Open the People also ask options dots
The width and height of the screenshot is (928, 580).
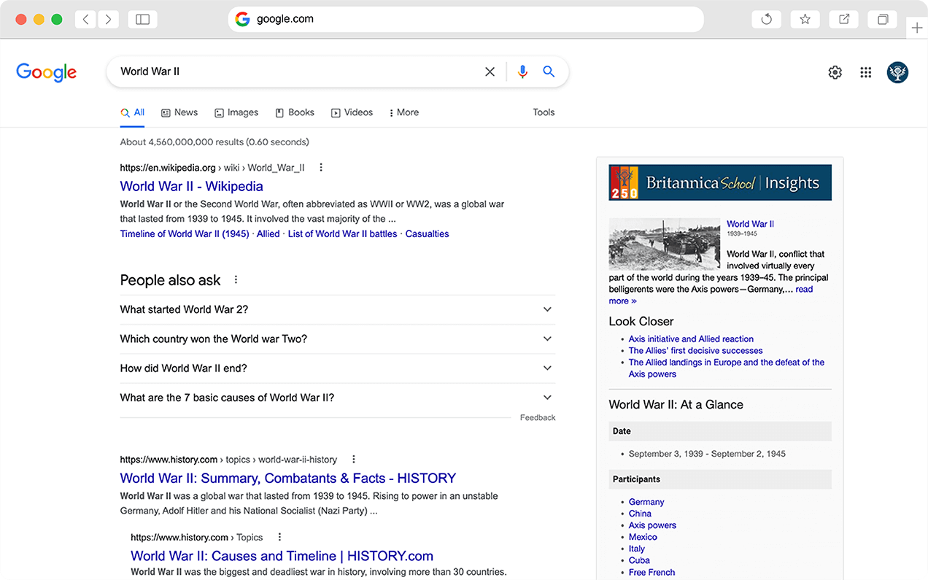[x=236, y=280]
